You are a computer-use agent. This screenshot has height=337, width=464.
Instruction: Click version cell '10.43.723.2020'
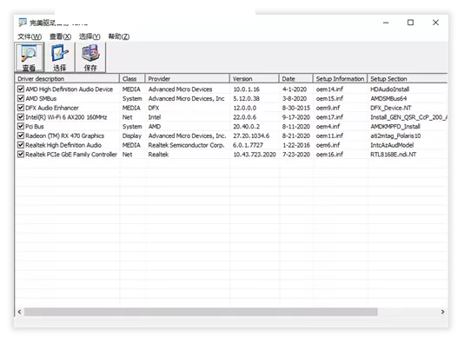[255, 155]
